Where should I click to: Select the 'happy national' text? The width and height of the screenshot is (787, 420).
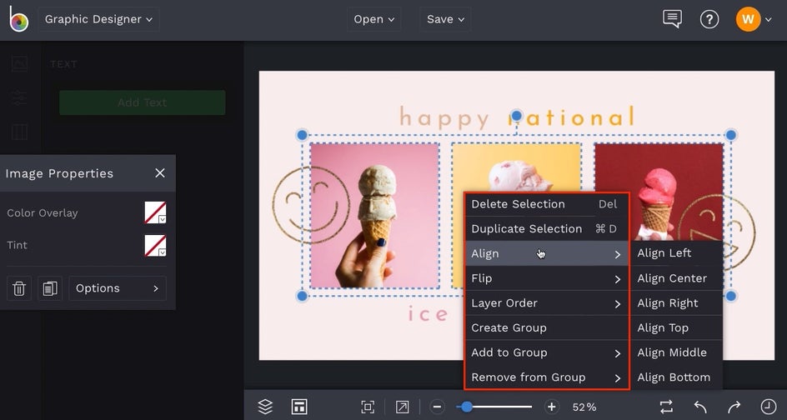[x=517, y=117]
